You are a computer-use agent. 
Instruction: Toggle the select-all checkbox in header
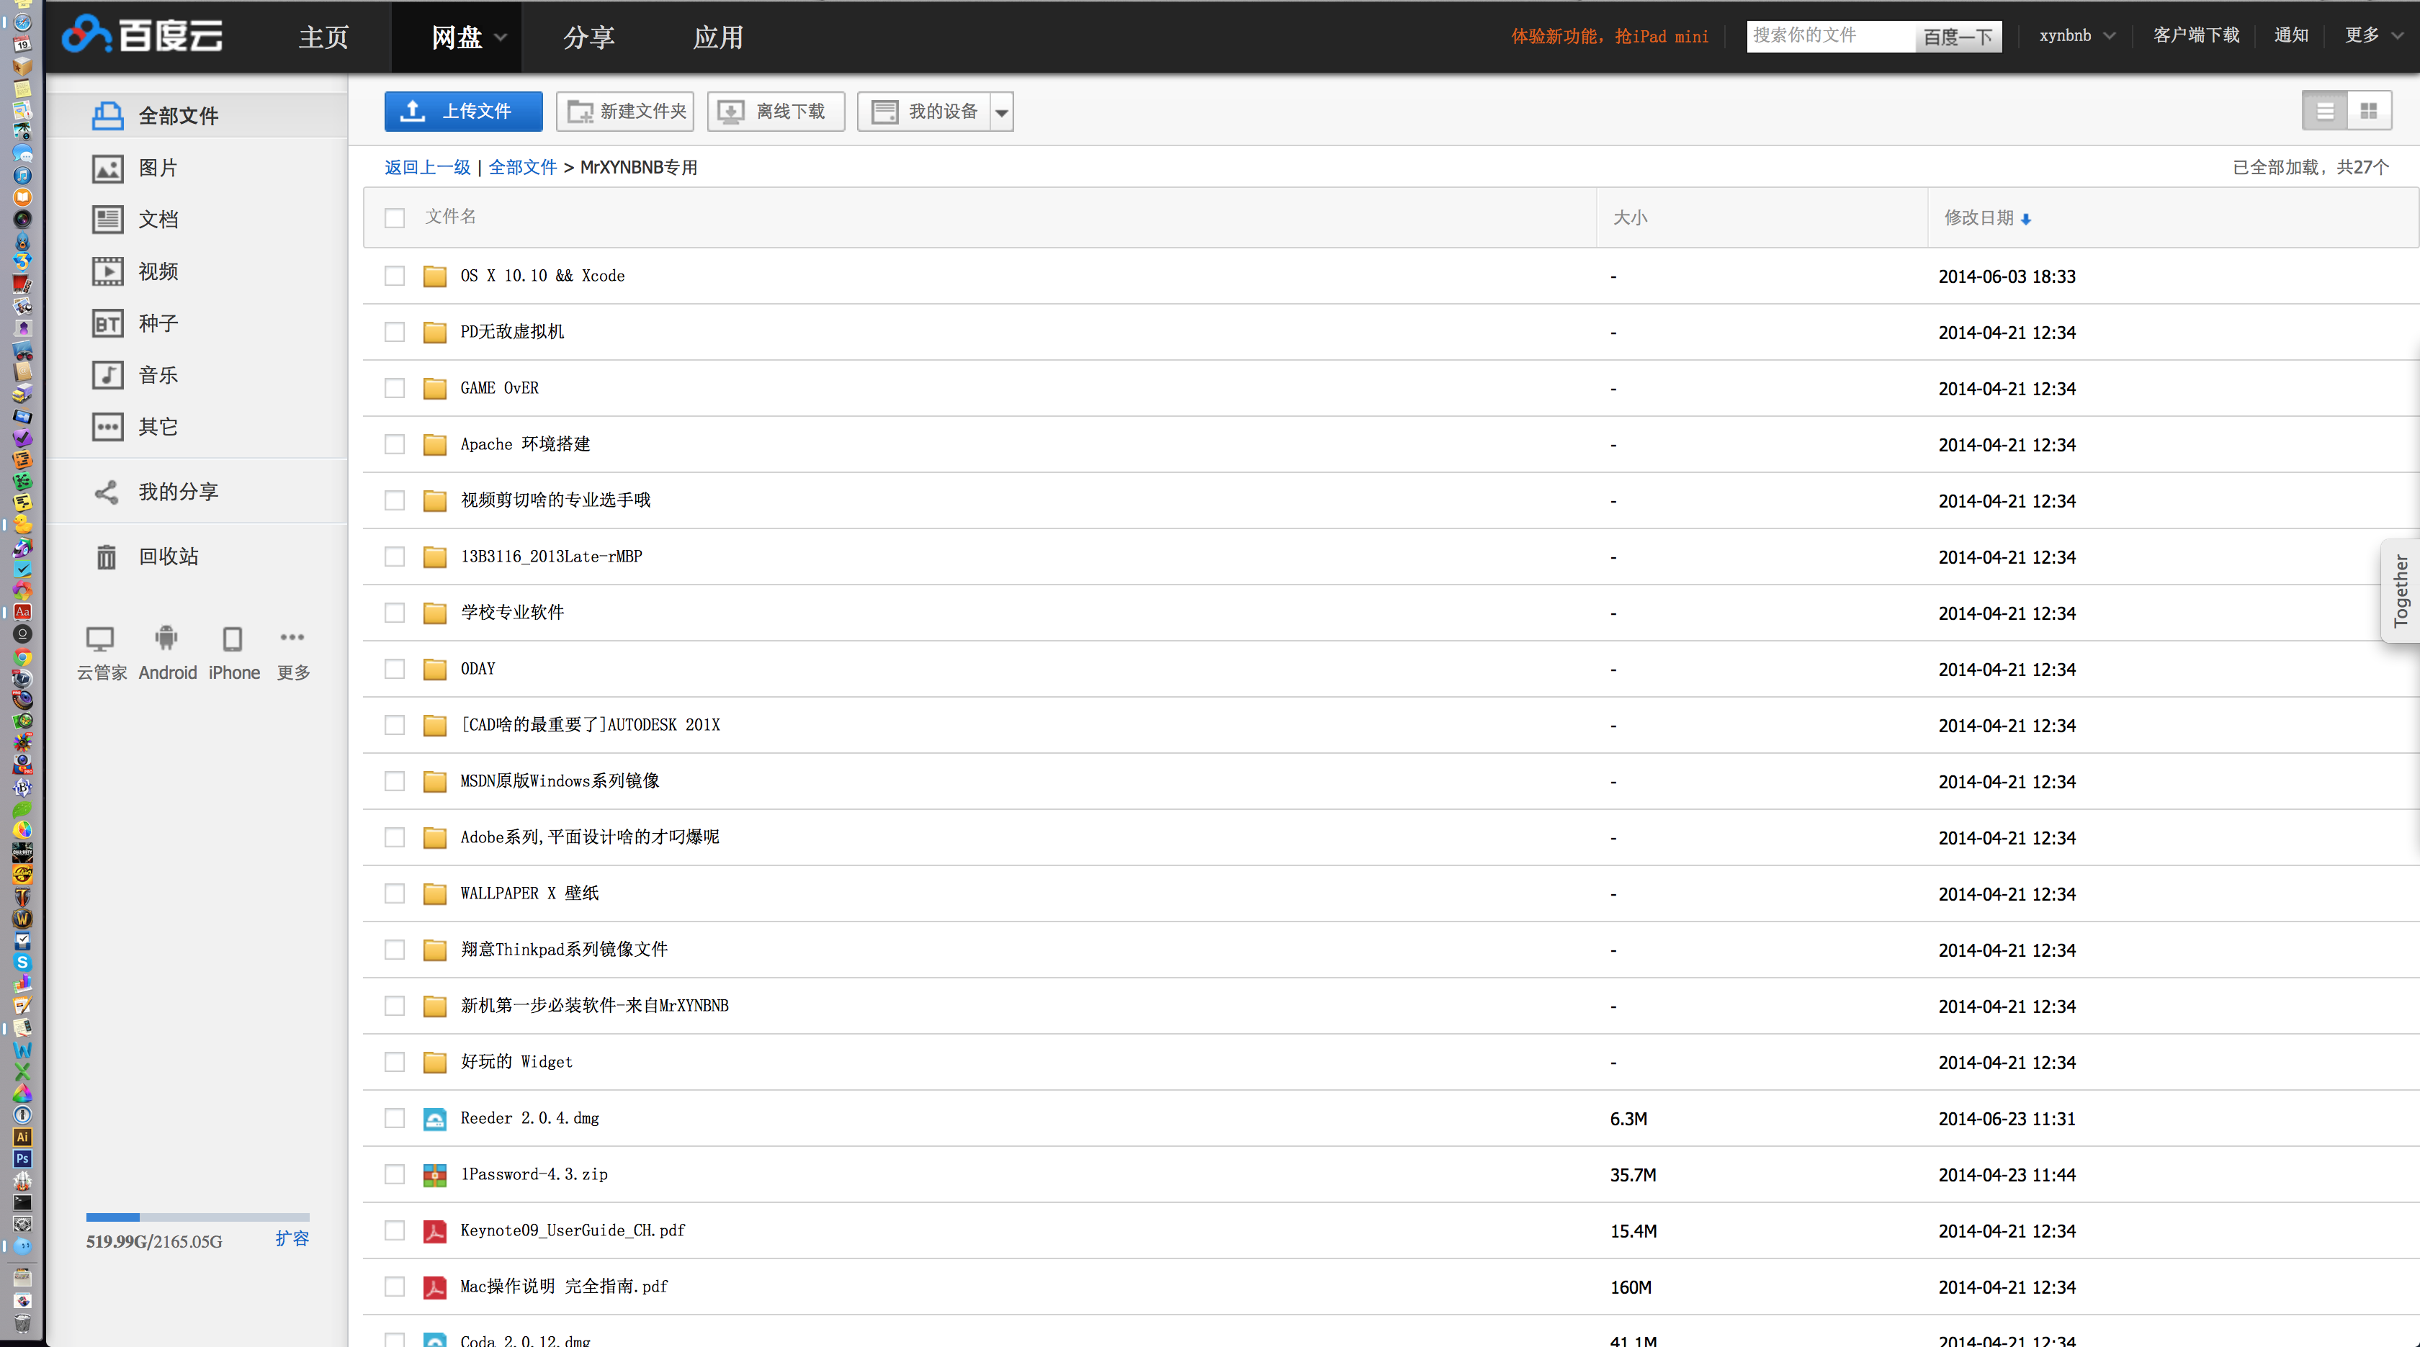395,218
